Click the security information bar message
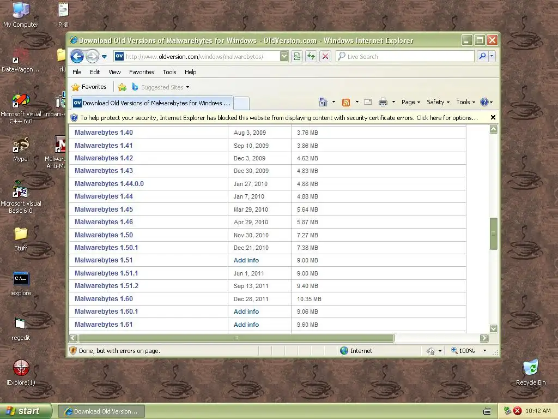558x419 pixels. point(278,118)
